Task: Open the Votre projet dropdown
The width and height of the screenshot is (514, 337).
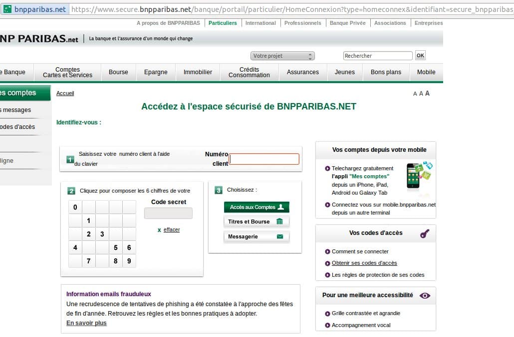Action: point(282,56)
